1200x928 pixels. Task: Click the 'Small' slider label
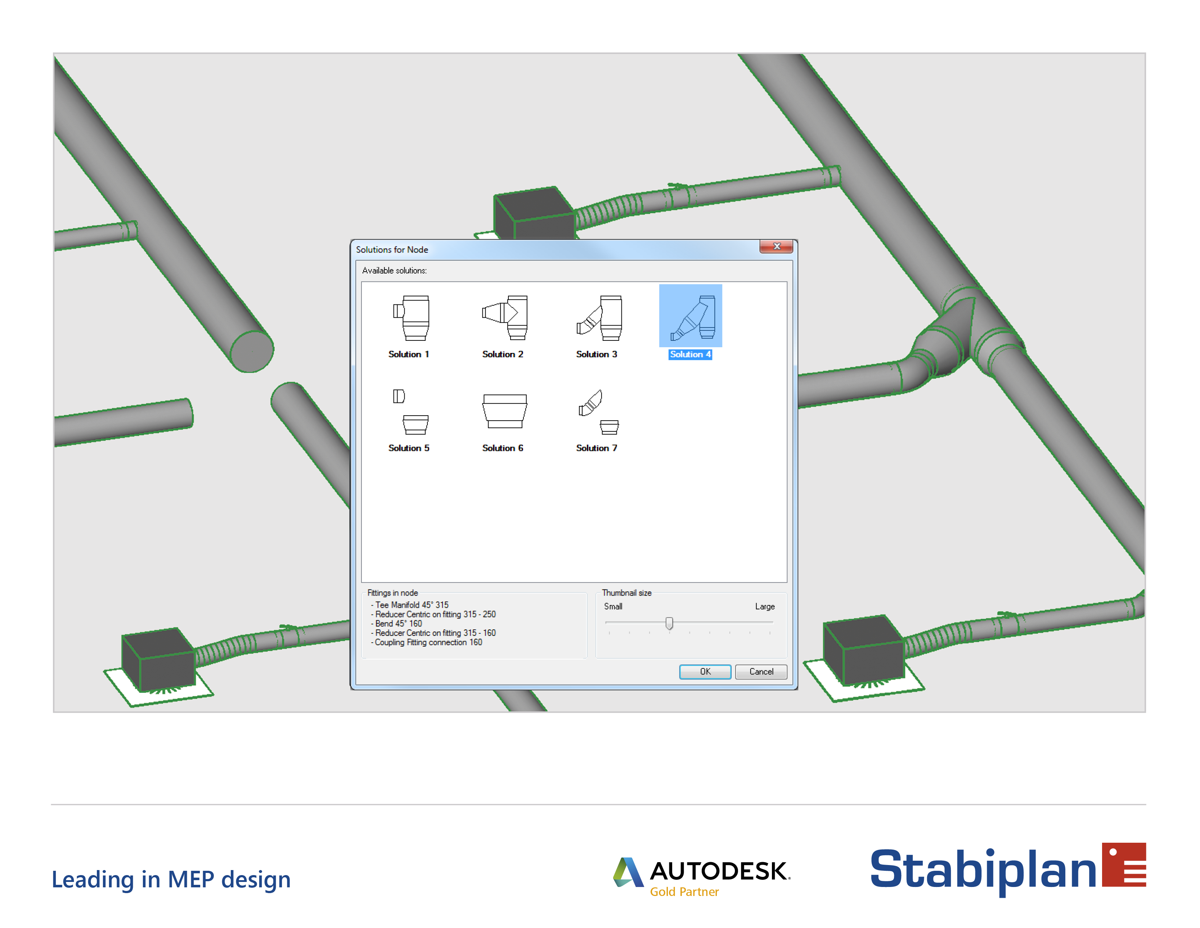coord(613,606)
